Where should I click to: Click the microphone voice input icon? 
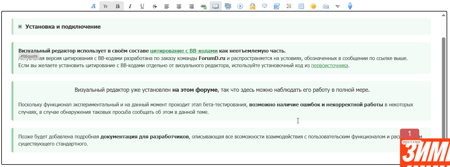click(x=350, y=6)
